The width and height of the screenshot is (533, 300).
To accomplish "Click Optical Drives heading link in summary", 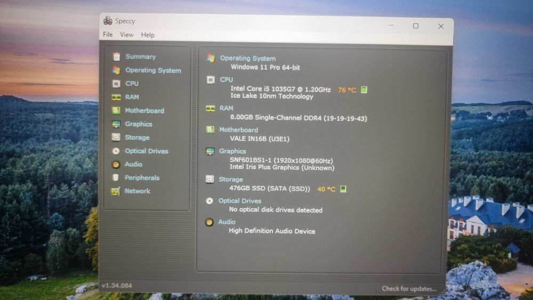I will 240,201.
